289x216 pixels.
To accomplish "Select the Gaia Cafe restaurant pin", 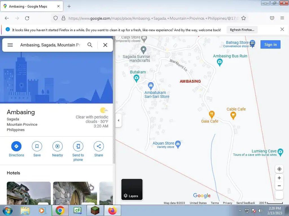I will pos(212,115).
